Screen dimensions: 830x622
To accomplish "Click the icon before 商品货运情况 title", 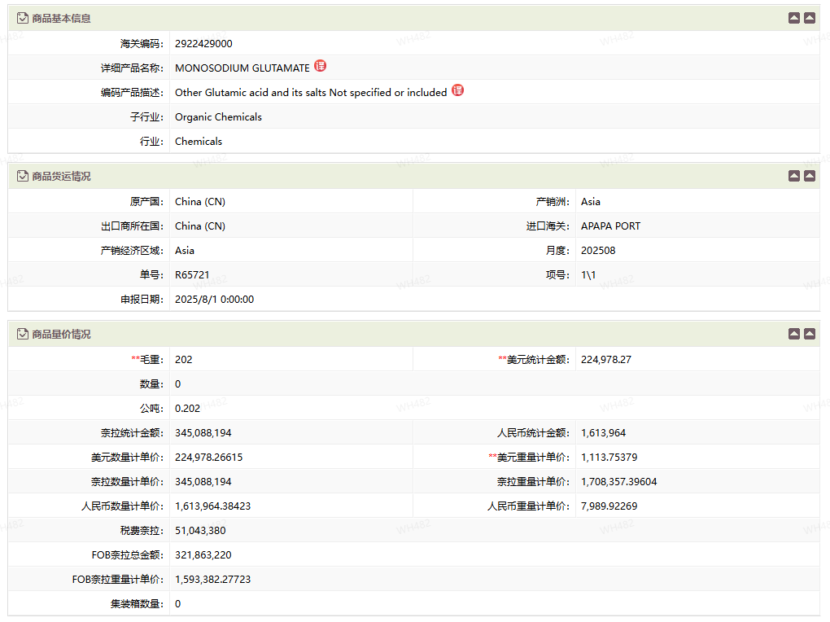I will click(x=23, y=176).
